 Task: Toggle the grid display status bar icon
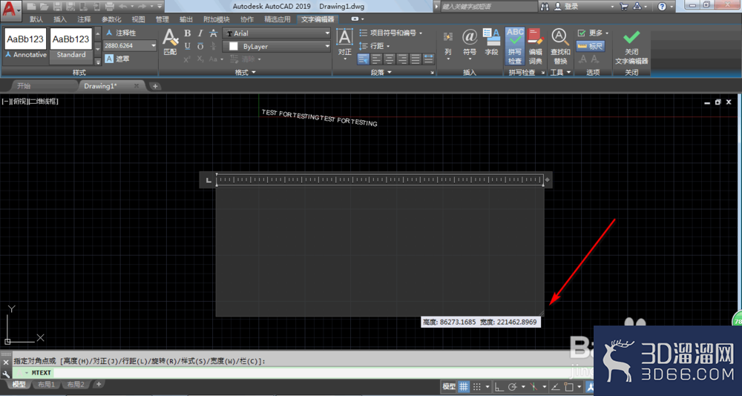click(x=463, y=386)
